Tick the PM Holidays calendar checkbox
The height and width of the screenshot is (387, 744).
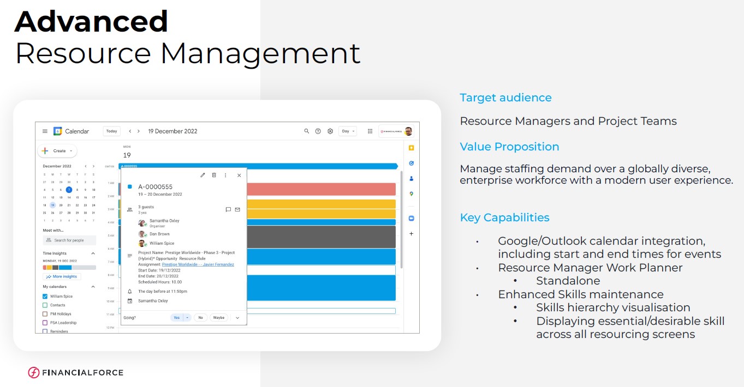click(x=45, y=314)
